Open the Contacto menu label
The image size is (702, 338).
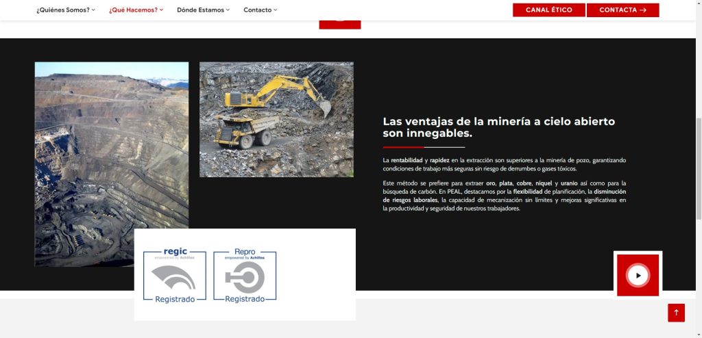(x=257, y=10)
